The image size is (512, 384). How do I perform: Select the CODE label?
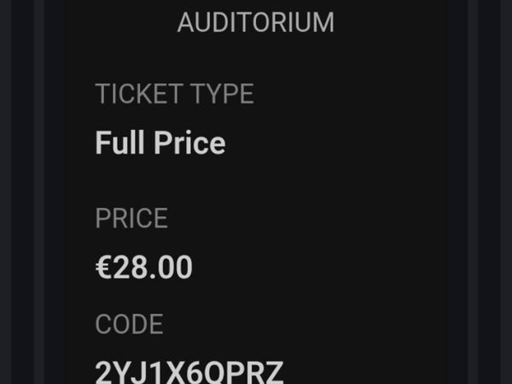pyautogui.click(x=129, y=324)
